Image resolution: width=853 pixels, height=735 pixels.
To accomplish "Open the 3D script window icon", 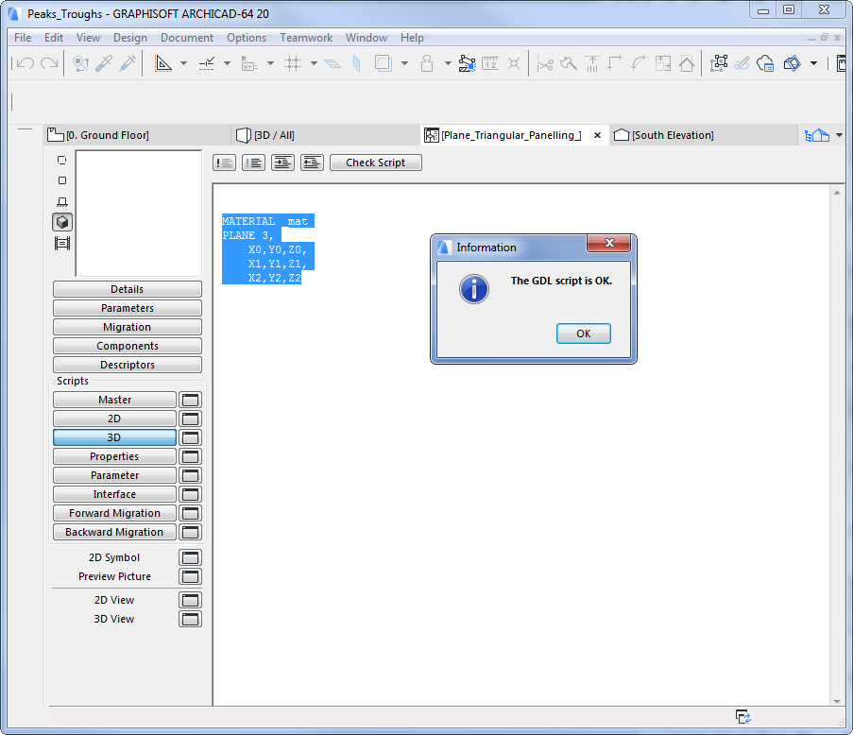I will tap(191, 438).
